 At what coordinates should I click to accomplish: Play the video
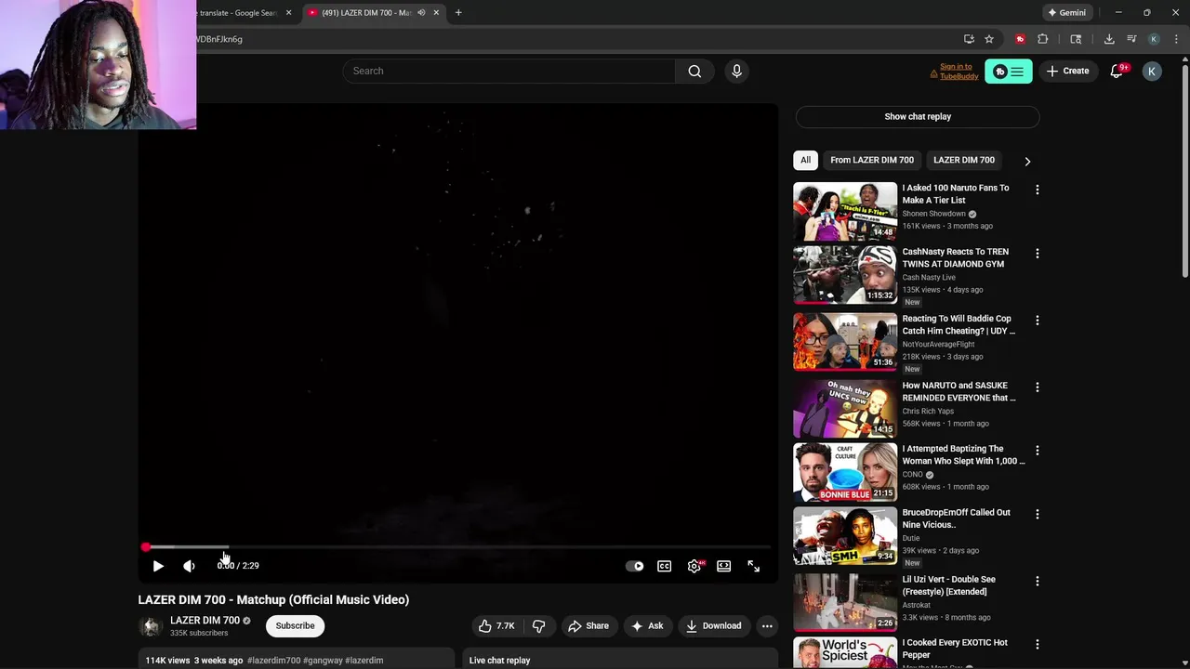pos(158,566)
